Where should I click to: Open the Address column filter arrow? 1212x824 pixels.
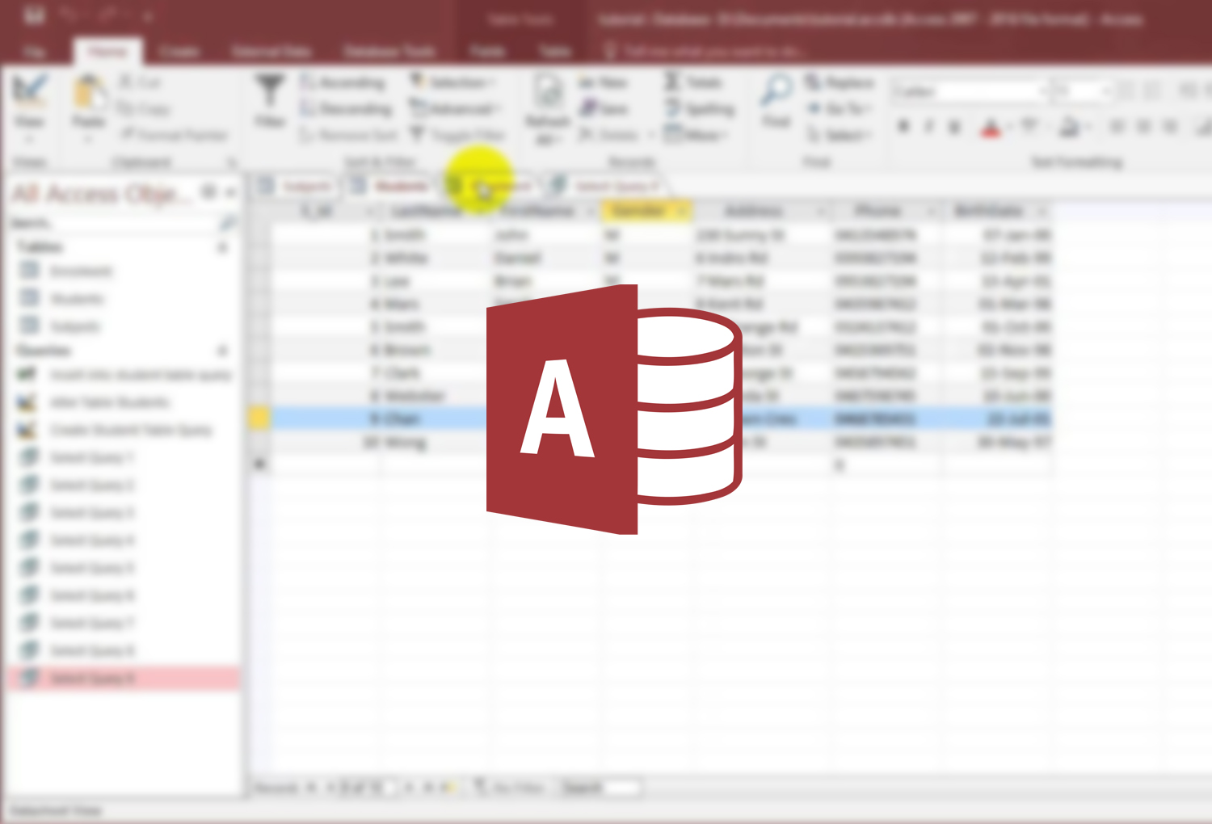click(821, 212)
